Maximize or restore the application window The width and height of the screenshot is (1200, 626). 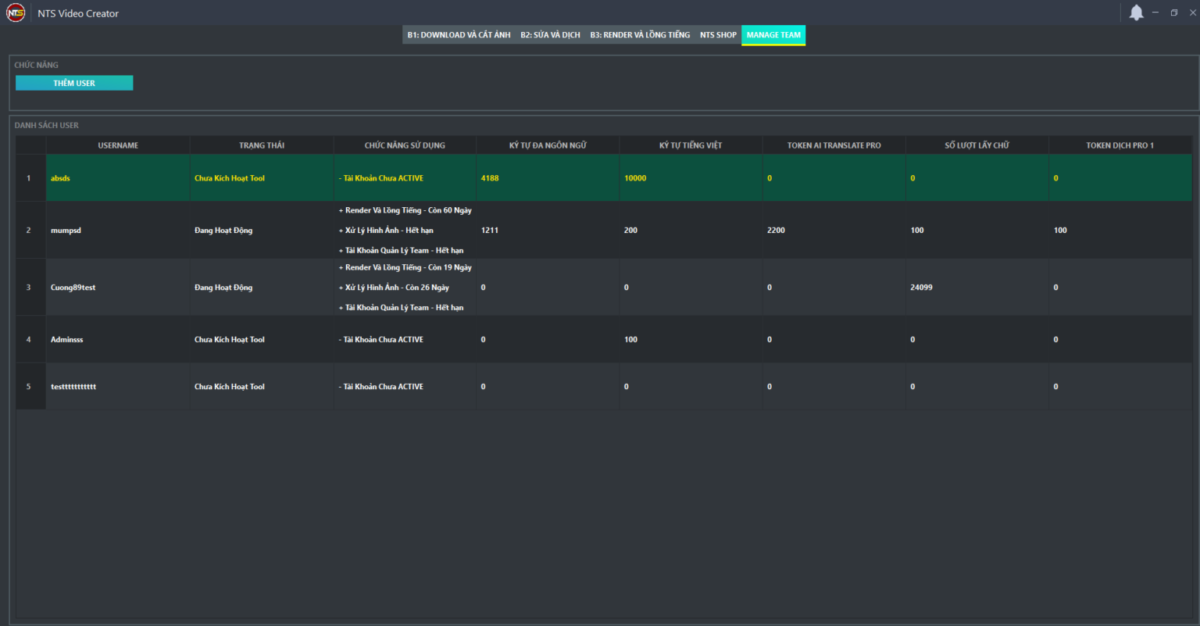click(1173, 13)
